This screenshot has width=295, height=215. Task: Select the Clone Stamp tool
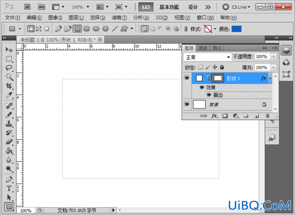click(x=9, y=124)
